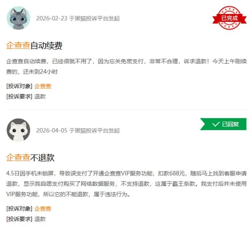Click the 2026-04-05 黑猫投诉平台发起 date line
The width and height of the screenshot is (252, 227).
[78, 130]
